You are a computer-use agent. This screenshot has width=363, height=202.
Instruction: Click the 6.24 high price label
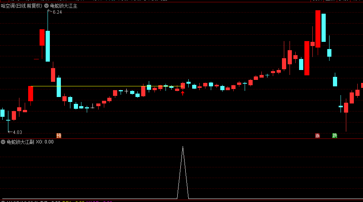[57, 12]
